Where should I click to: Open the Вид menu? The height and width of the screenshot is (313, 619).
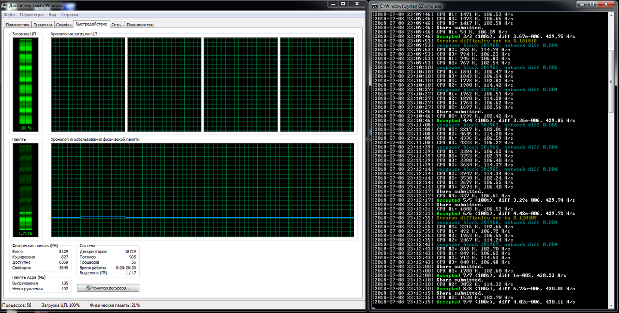point(53,15)
